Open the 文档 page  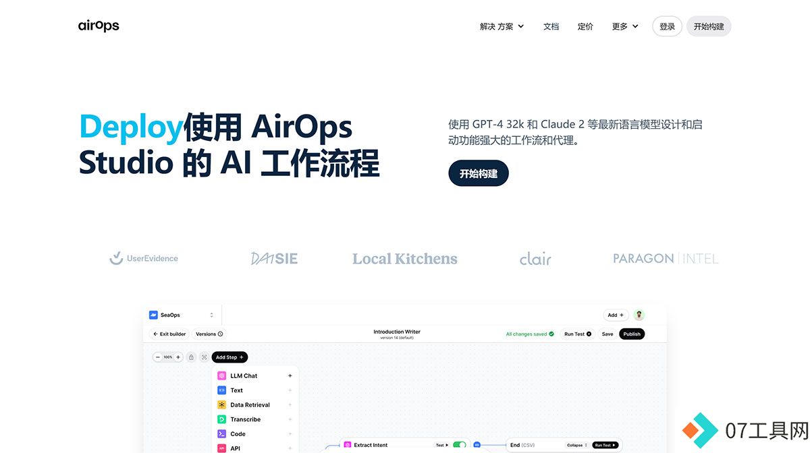[551, 26]
